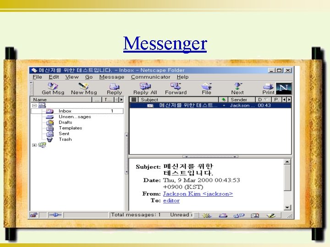330x247 pixels.
Task: Click message pane scrollbar up arrow
Action: click(287, 161)
